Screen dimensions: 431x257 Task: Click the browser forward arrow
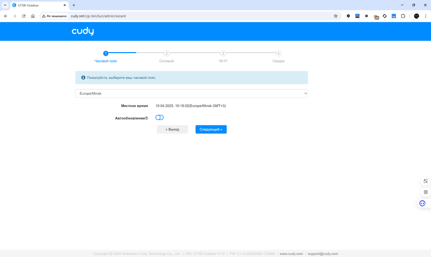coord(15,16)
